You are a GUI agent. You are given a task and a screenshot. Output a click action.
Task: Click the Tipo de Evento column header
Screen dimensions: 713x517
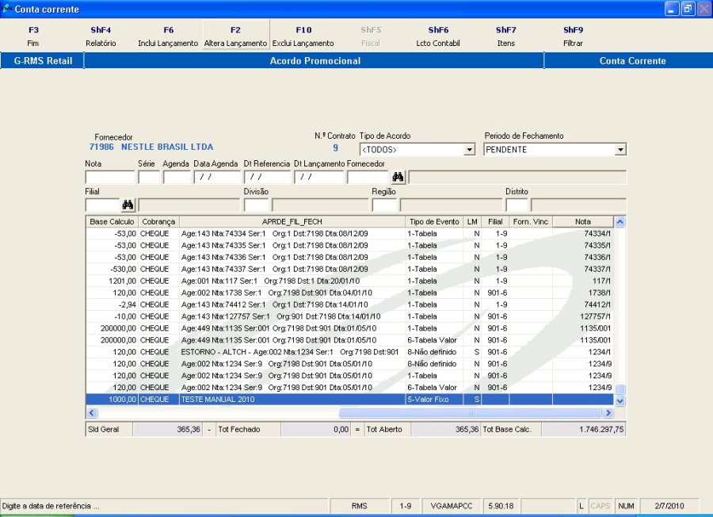coord(434,222)
